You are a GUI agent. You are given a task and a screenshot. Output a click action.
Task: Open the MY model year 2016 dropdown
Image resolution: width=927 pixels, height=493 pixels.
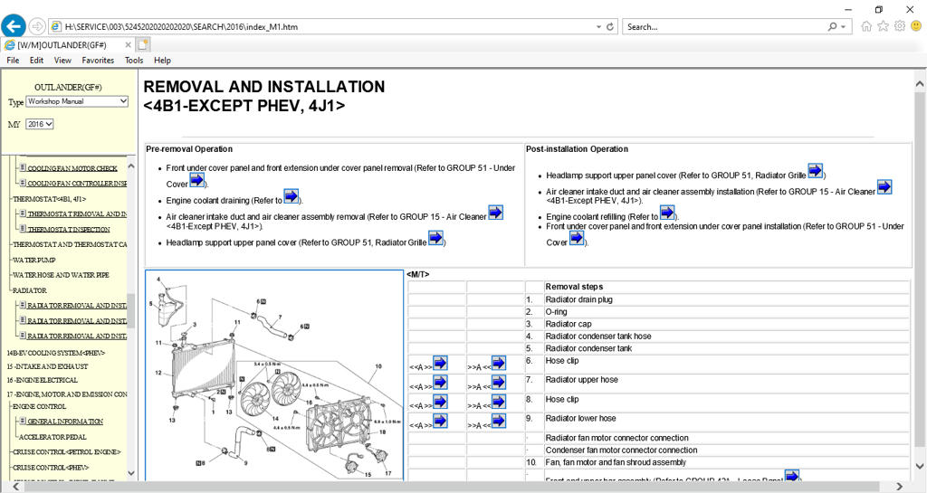click(40, 124)
